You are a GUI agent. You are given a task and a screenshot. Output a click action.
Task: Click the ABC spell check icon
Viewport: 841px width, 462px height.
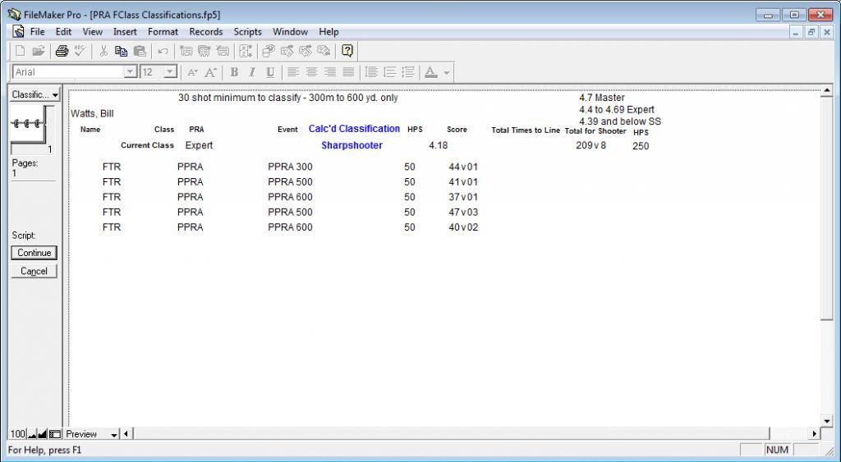pos(80,51)
